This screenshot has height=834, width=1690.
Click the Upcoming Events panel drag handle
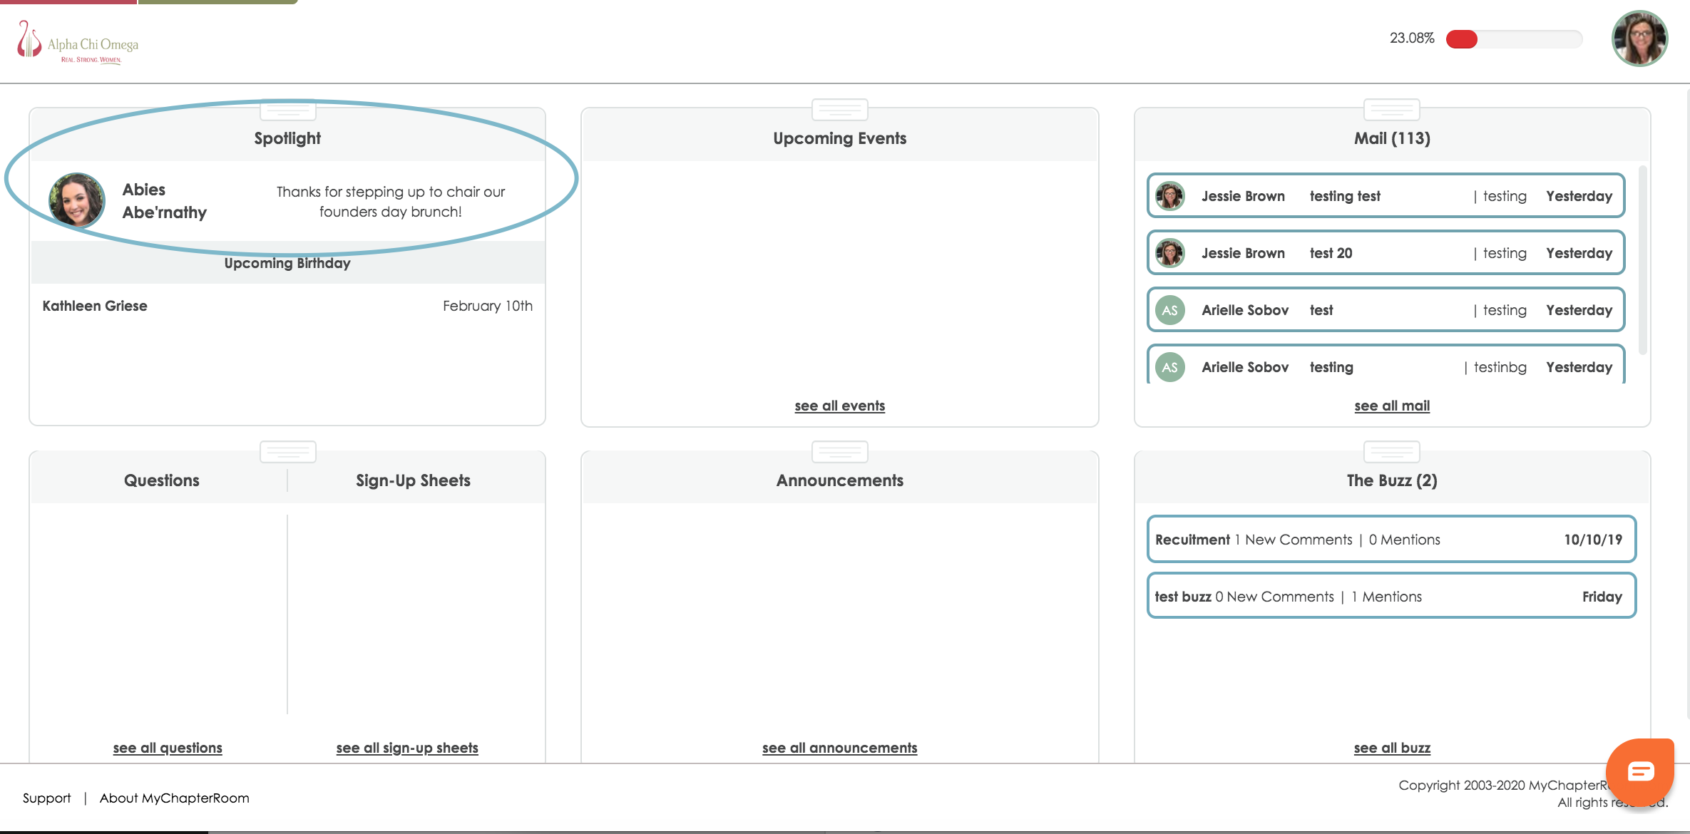tap(839, 110)
